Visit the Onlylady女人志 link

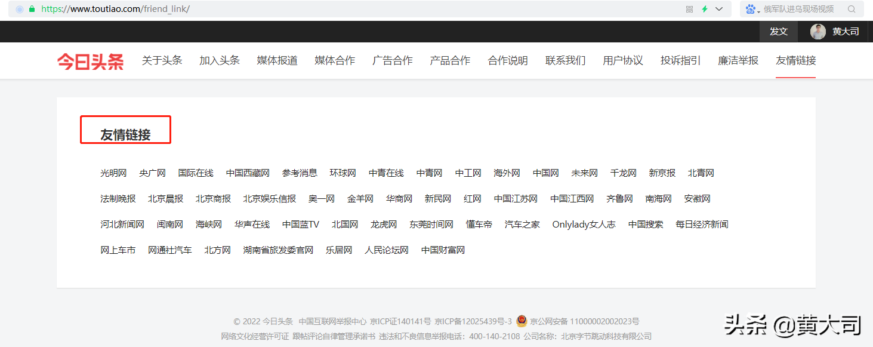point(584,225)
